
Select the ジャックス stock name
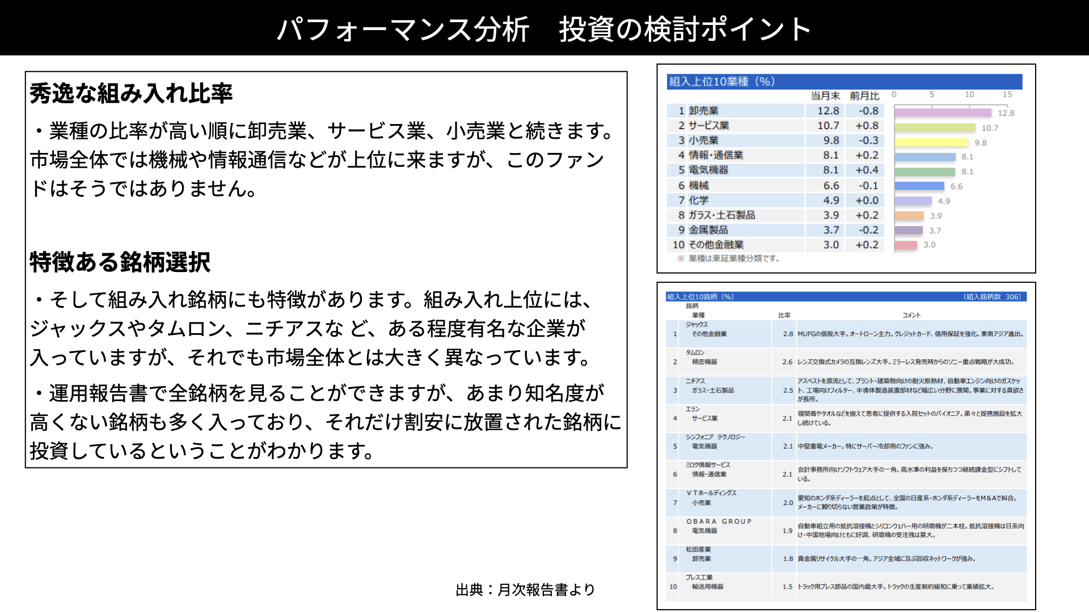tap(697, 325)
